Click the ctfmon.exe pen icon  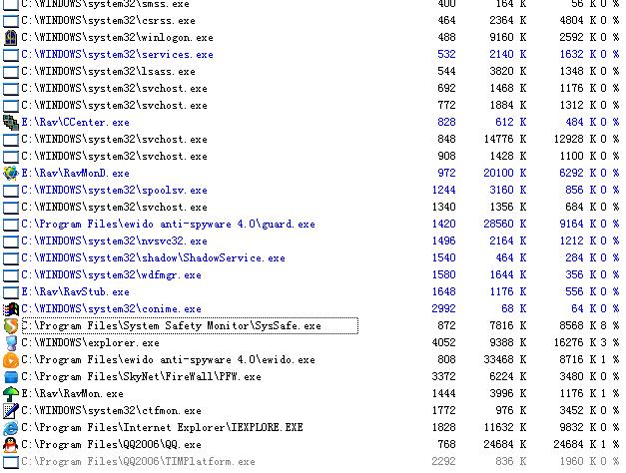point(10,411)
